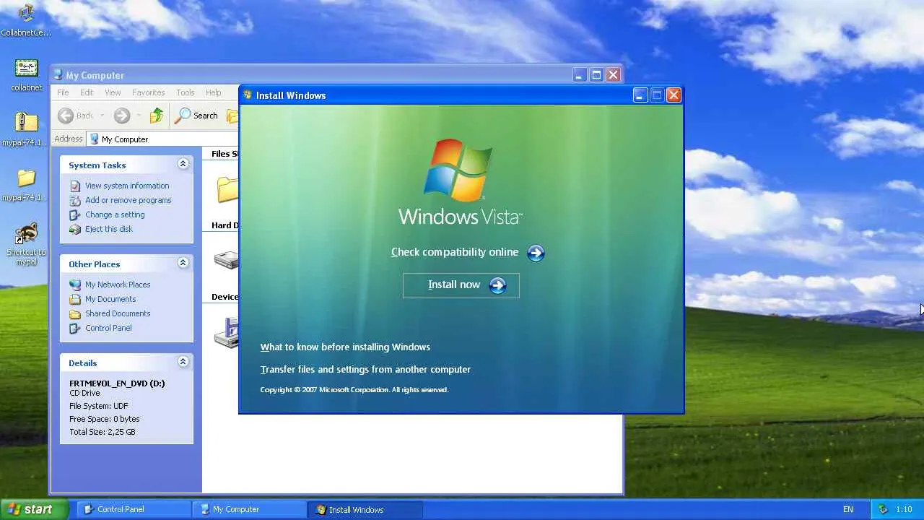Switch to My Computer in the taskbar

(x=249, y=509)
